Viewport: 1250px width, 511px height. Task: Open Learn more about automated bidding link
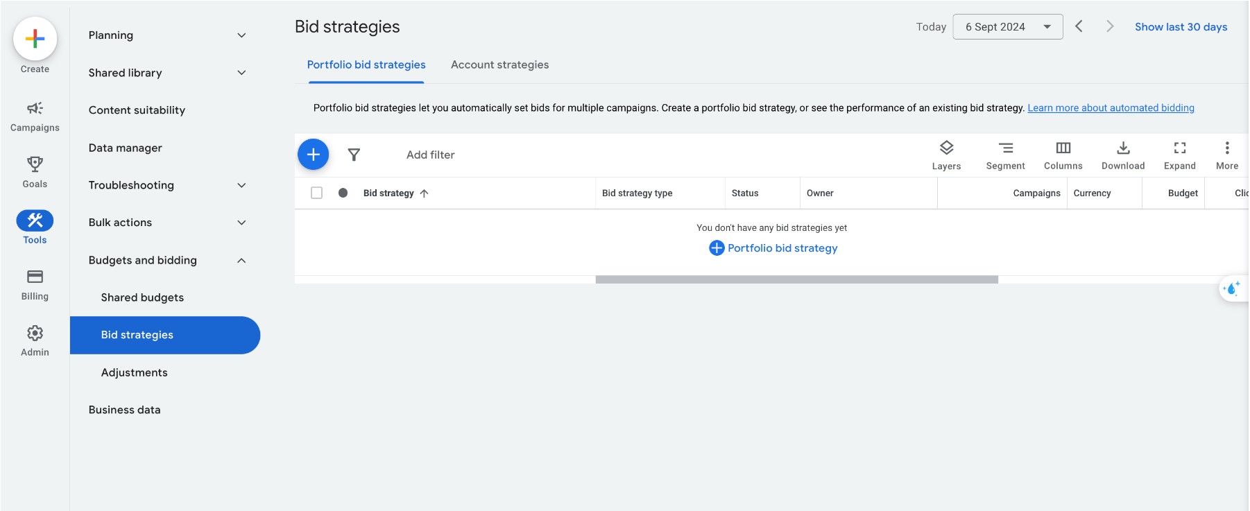click(x=1111, y=107)
